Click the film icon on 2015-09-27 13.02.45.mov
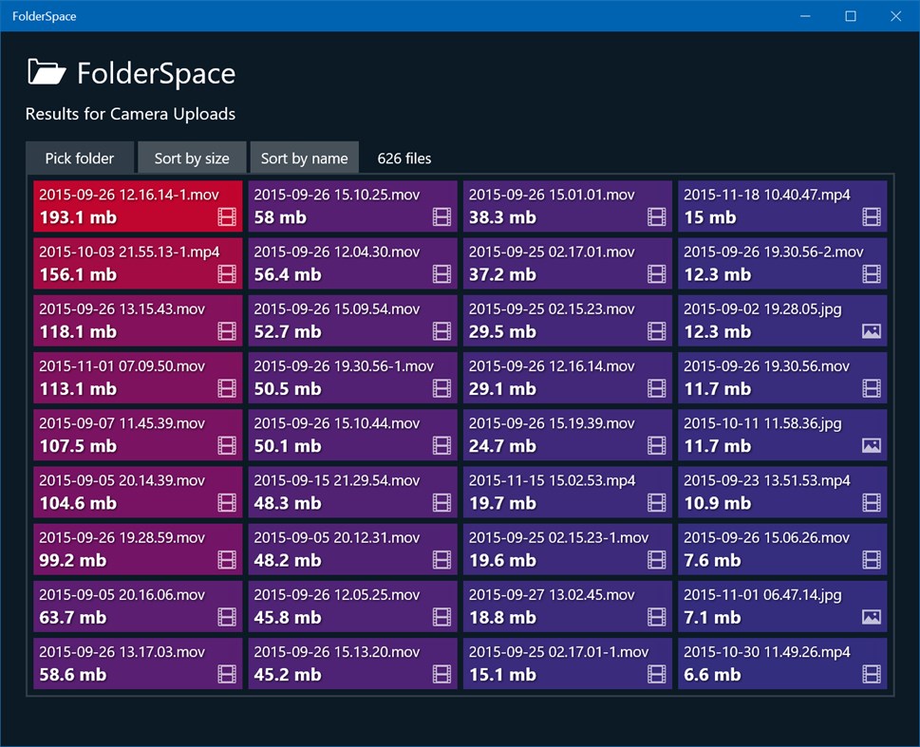920x747 pixels. [656, 617]
